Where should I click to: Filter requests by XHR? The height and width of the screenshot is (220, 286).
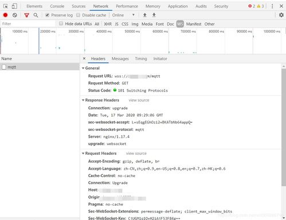108,24
